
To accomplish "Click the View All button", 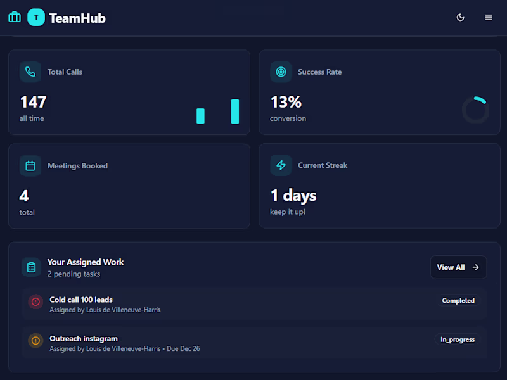I will (x=458, y=267).
